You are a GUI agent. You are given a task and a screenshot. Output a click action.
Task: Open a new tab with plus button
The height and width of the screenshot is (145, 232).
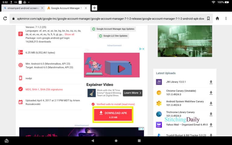tap(94, 8)
